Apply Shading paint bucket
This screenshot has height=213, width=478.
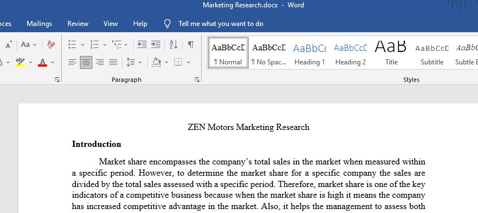(156, 62)
